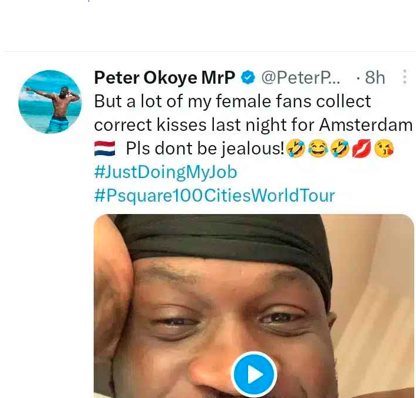Viewport: 416px width, 398px height.
Task: Click the red kiss mark emoji
Action: pos(361,149)
